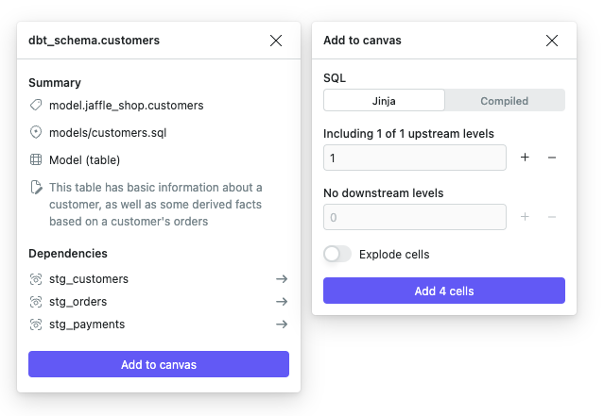Focus the upstream levels input field
The width and height of the screenshot is (604, 416).
coord(414,158)
